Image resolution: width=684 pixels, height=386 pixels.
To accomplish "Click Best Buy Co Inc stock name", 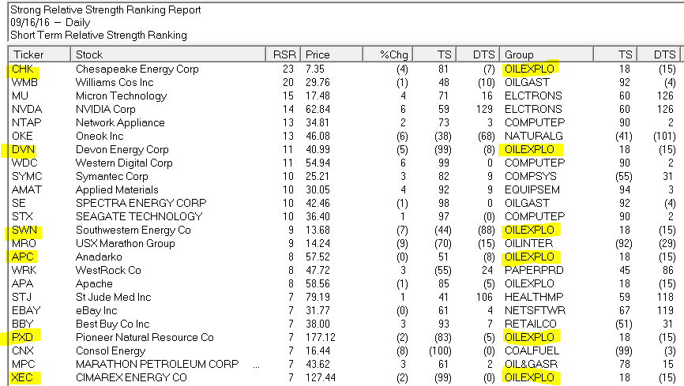I will coord(112,324).
